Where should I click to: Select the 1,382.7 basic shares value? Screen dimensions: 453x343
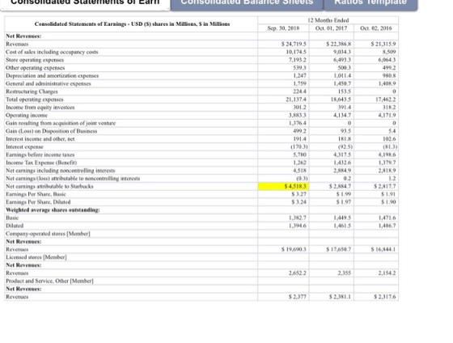[298, 218]
